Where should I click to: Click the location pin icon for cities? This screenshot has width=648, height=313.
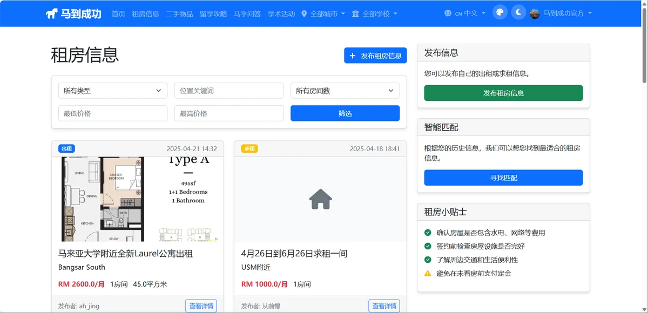coord(304,13)
